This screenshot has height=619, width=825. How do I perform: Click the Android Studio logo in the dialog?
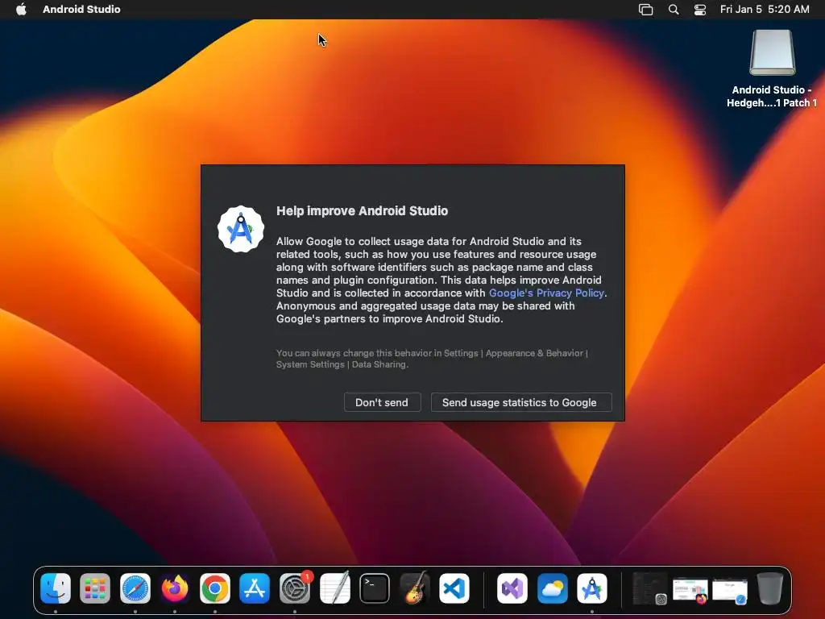pyautogui.click(x=241, y=229)
